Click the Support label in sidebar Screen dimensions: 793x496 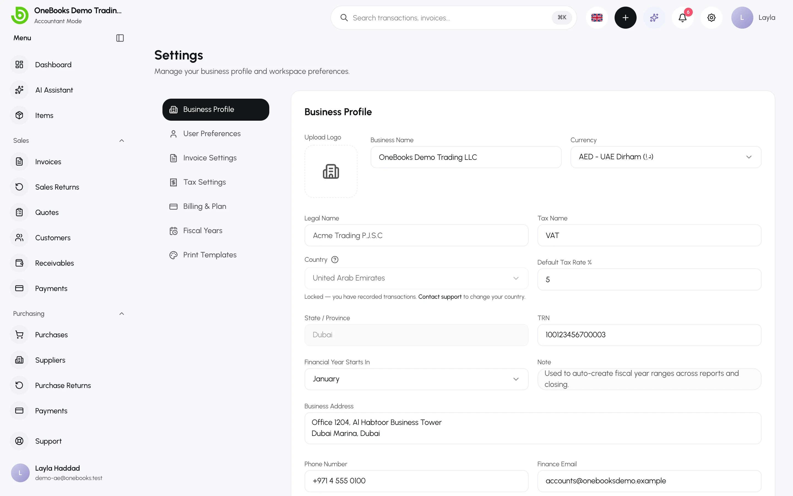(48, 441)
